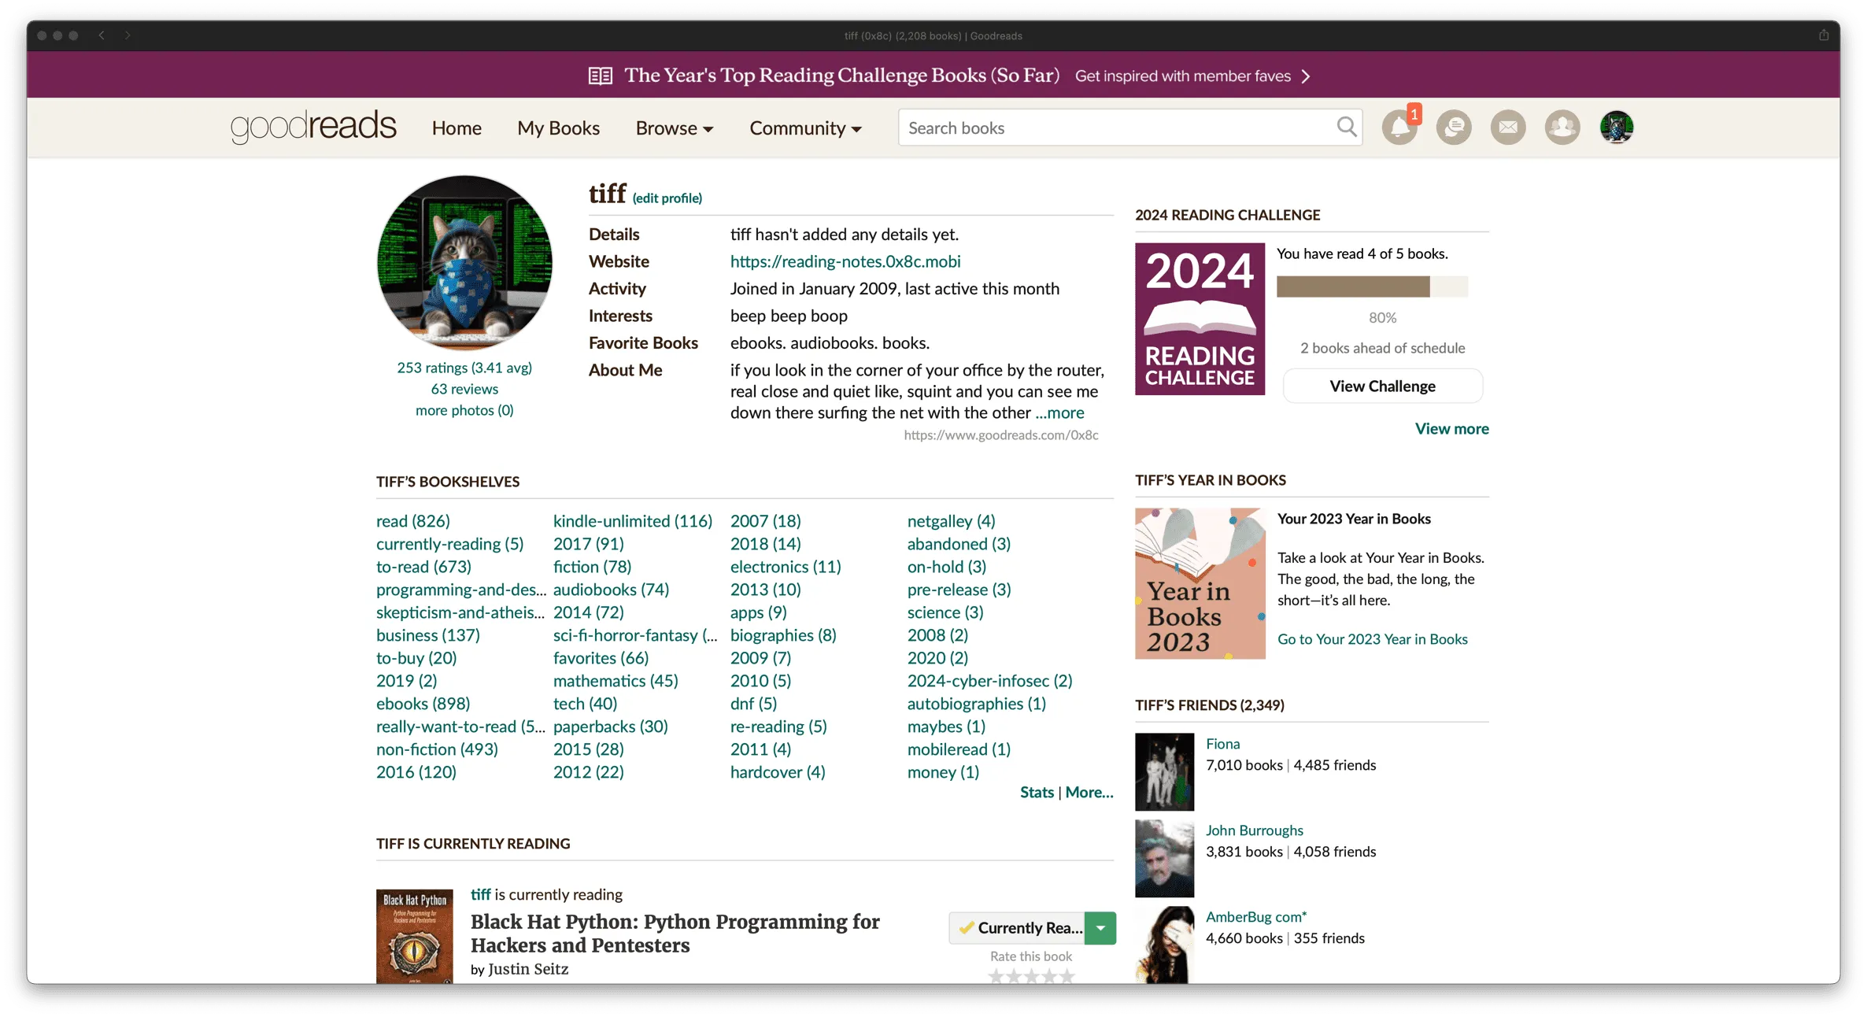Open the reading-notes.0x8c.mobi website link
Image resolution: width=1867 pixels, height=1017 pixels.
(x=845, y=261)
